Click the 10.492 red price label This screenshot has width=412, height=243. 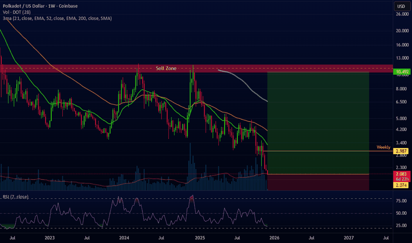(402, 71)
